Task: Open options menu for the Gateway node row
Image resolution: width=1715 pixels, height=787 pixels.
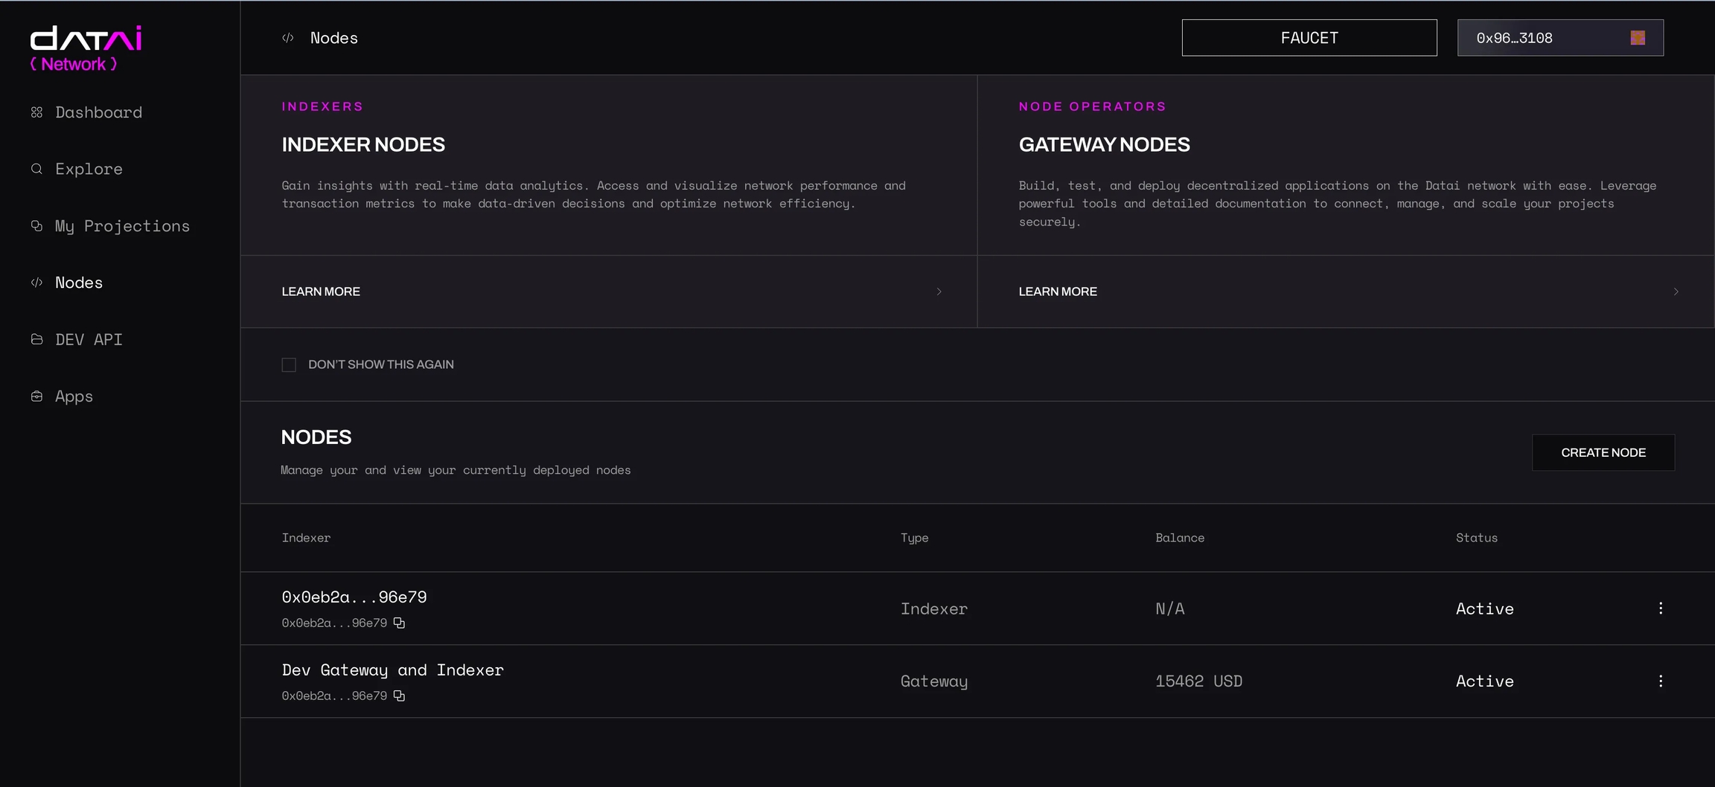Action: tap(1661, 681)
